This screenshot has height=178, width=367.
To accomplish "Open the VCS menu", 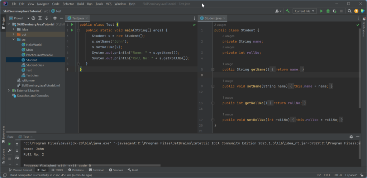I will [109, 4].
